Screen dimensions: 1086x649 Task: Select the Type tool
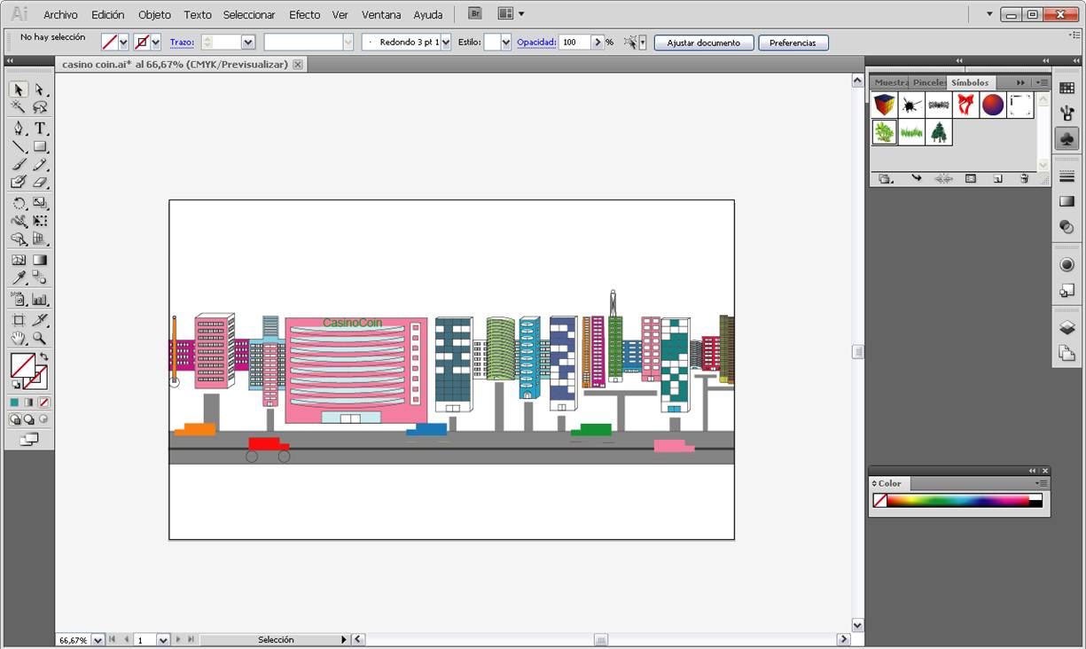pyautogui.click(x=40, y=129)
